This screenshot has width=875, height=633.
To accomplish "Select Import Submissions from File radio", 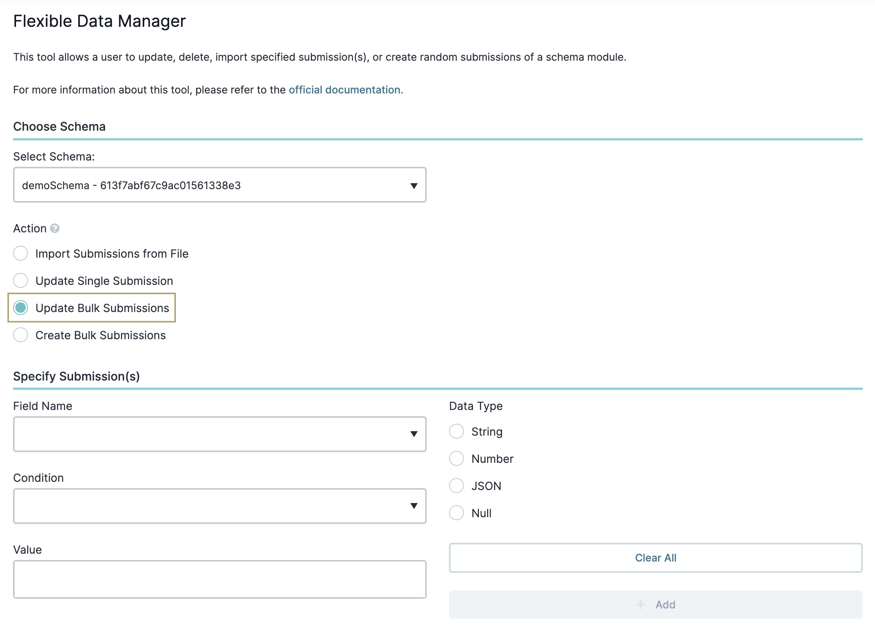I will (x=20, y=254).
